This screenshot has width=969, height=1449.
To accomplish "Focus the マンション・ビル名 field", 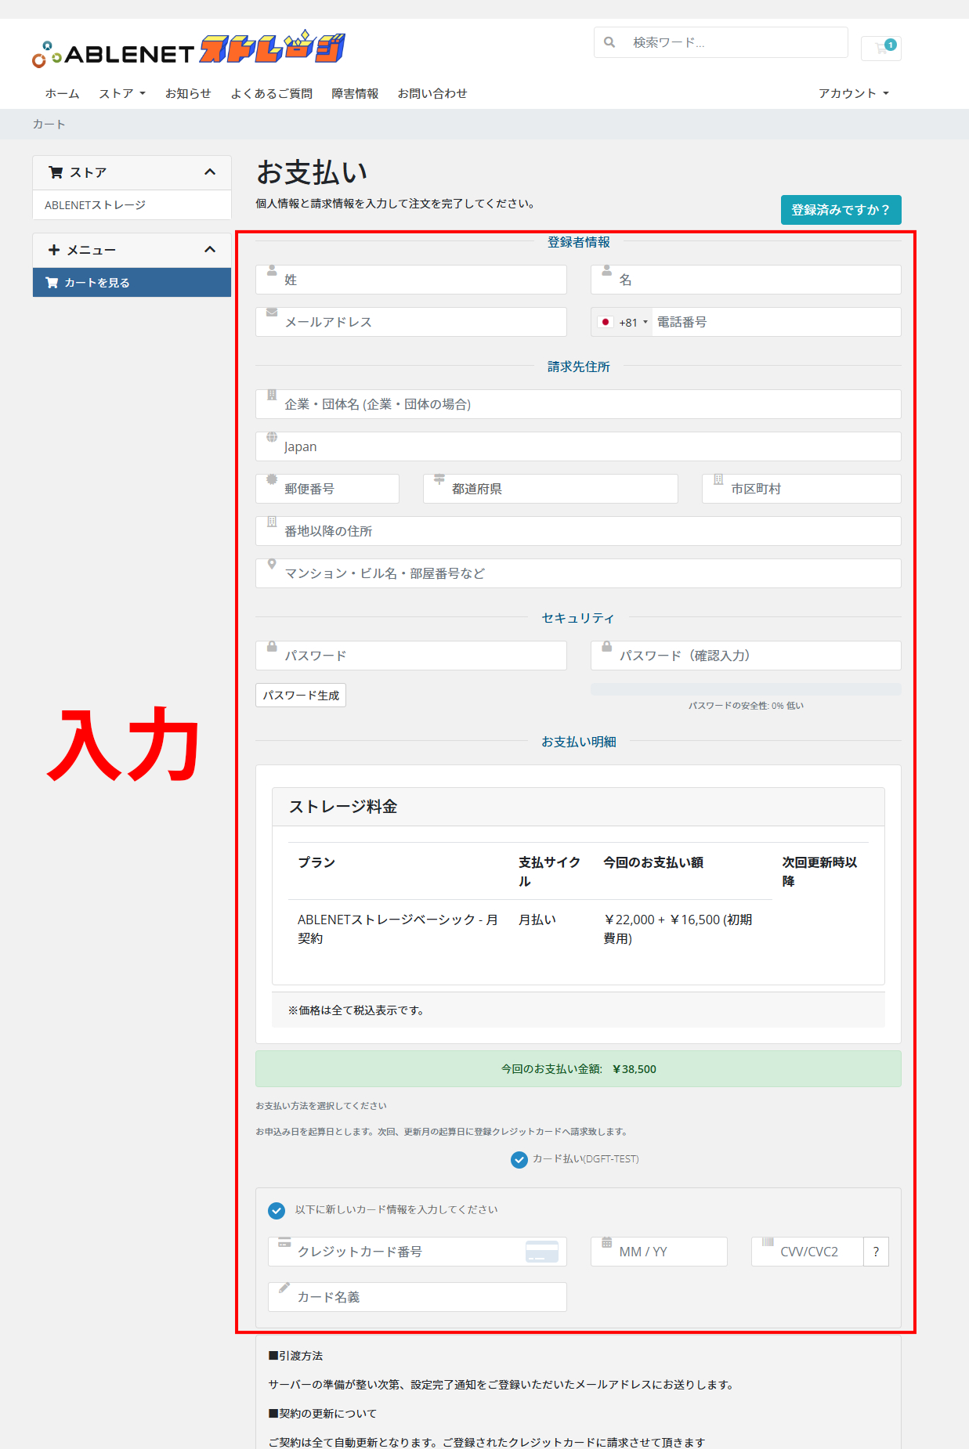I will [578, 573].
